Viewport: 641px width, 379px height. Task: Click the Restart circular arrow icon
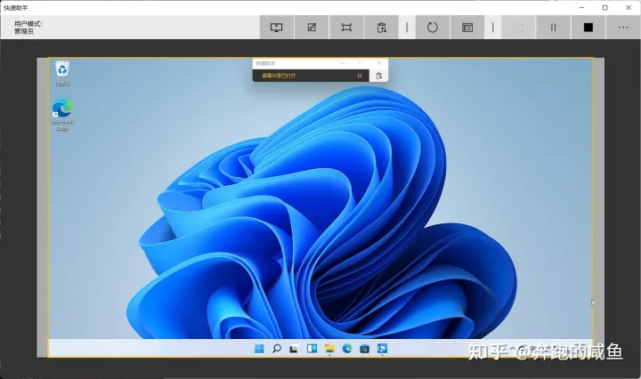click(x=432, y=28)
